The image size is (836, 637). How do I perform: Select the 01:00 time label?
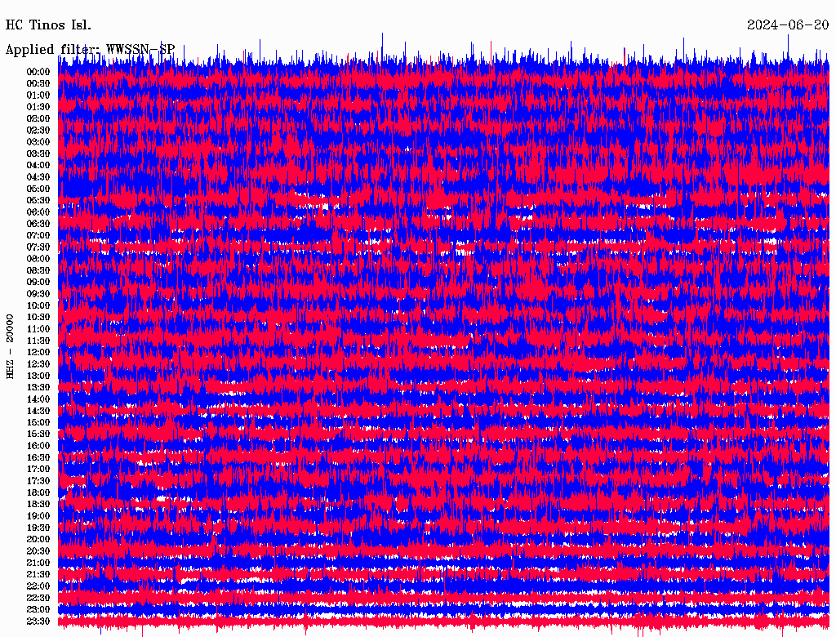click(x=38, y=96)
